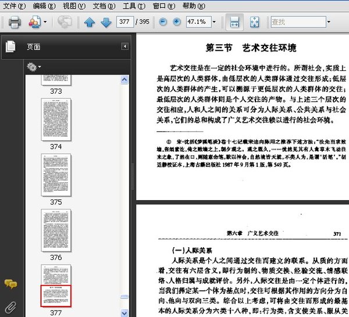Click the Pages panel icon
The height and width of the screenshot is (317, 349).
[x=10, y=47]
